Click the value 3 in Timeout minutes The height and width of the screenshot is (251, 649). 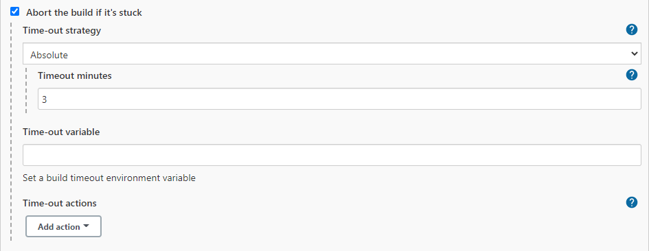tap(43, 99)
